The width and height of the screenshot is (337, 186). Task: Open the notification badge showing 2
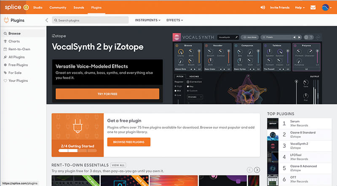(26, 7)
